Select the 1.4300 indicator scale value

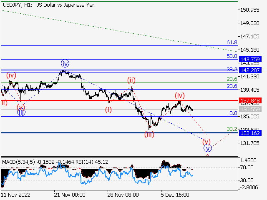point(248,160)
